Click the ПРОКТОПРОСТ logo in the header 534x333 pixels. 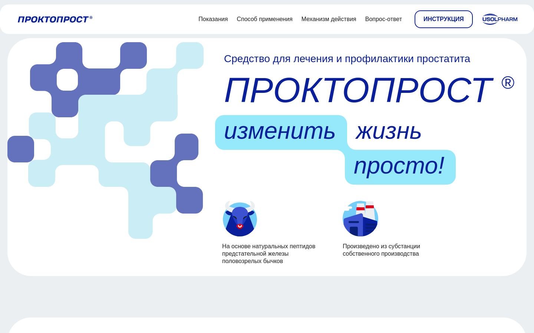pos(55,19)
